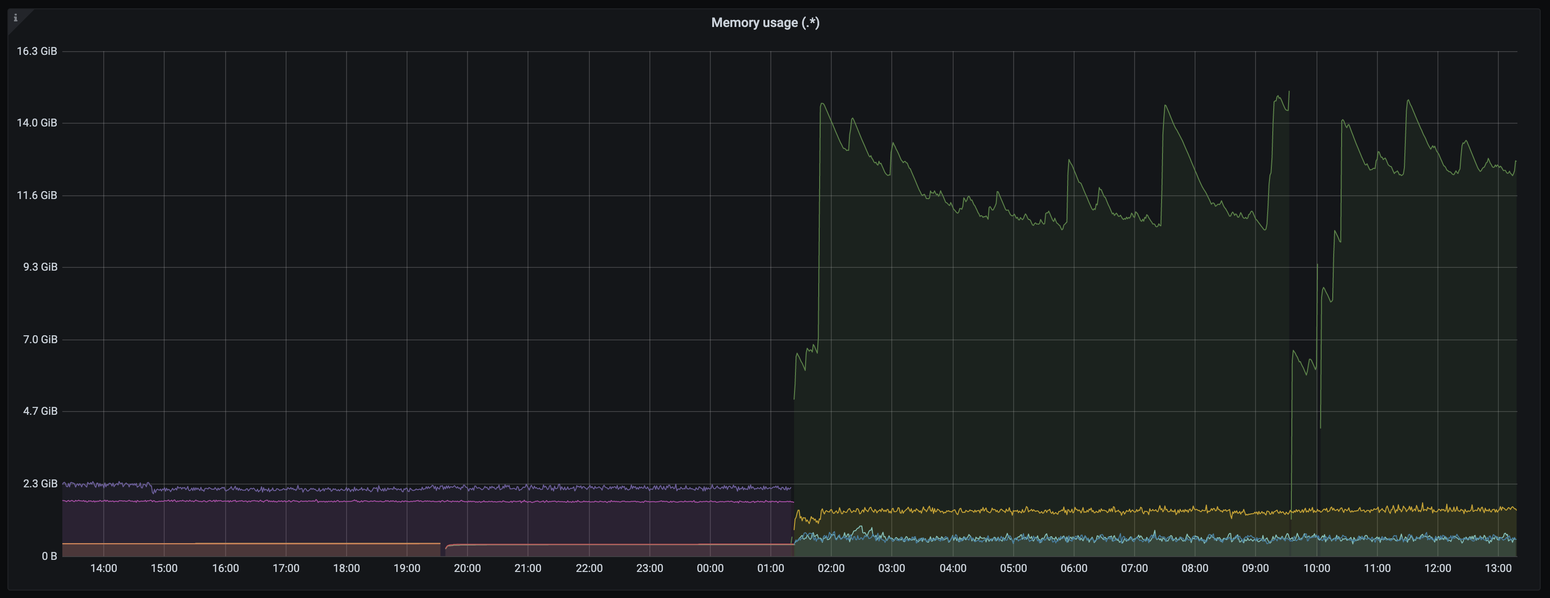Click the 08:00 time axis label

tap(1195, 569)
